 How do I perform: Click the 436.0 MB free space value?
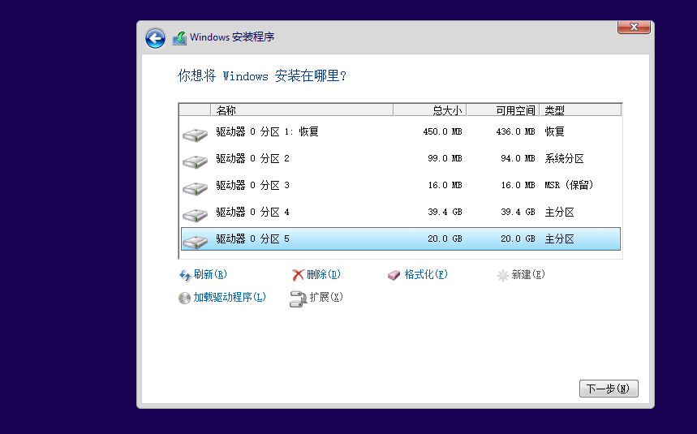pyautogui.click(x=515, y=132)
